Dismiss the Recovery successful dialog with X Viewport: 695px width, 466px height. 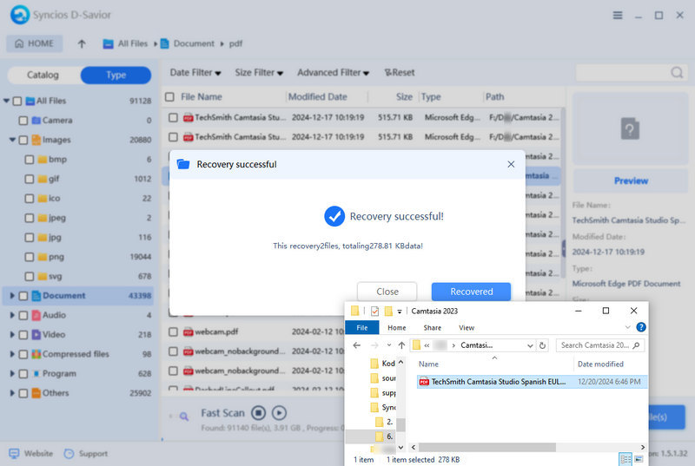511,164
